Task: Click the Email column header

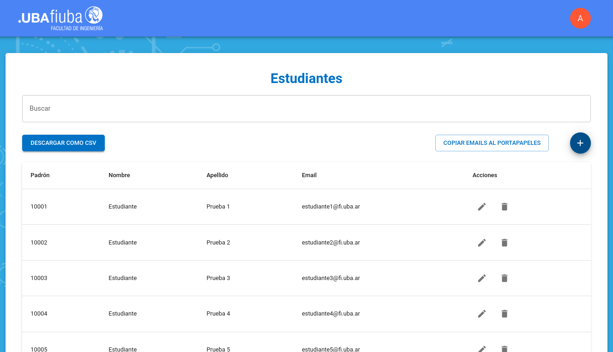Action: pyautogui.click(x=309, y=175)
